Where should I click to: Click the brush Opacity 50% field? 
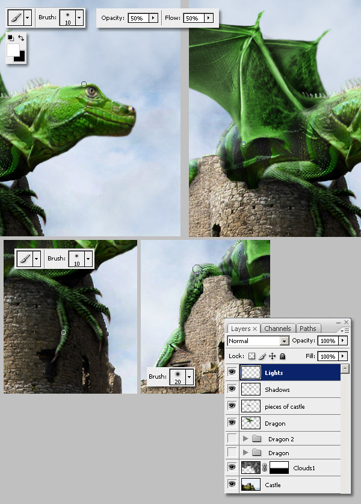point(138,18)
